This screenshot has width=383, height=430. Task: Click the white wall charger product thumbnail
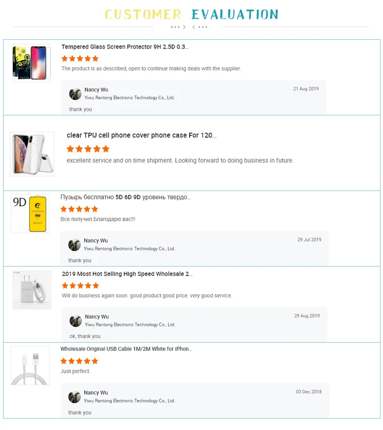click(32, 290)
